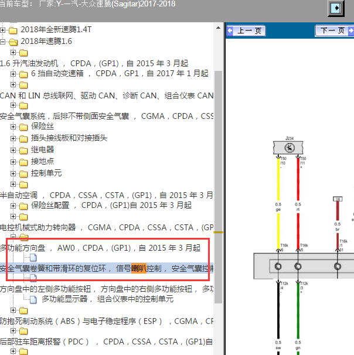The height and width of the screenshot is (355, 354).
Task: Expand the 接地点 folder
Action: click(x=13, y=162)
